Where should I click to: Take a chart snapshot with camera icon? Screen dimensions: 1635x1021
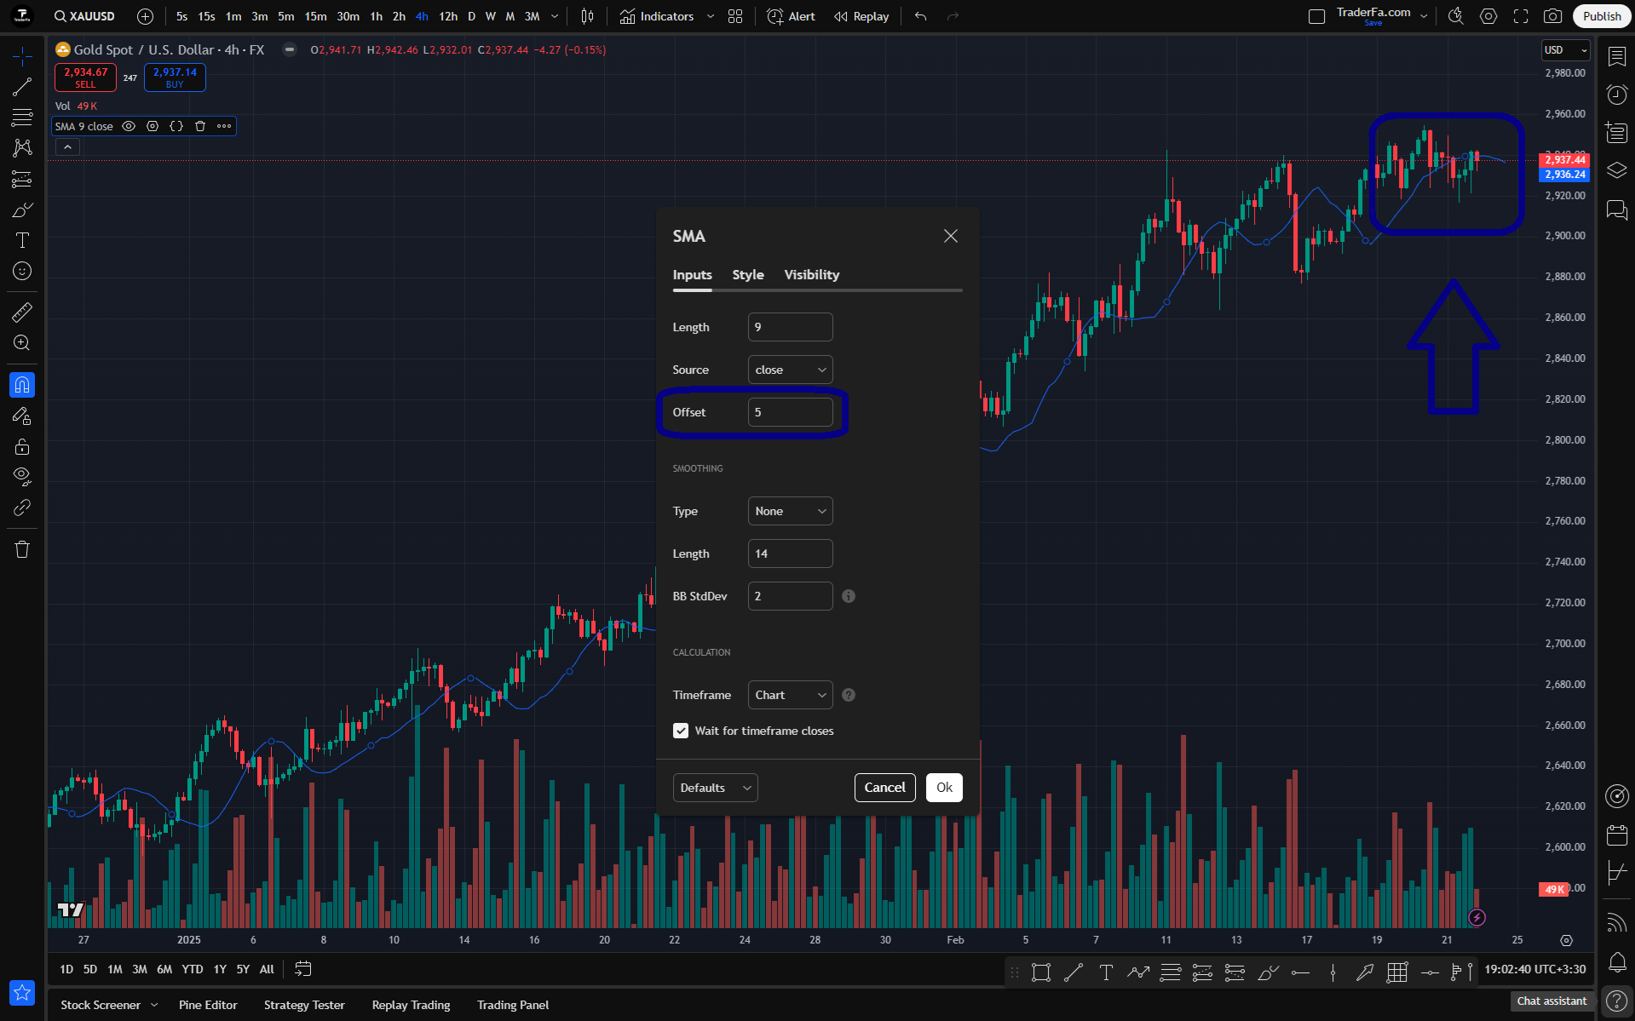pyautogui.click(x=1552, y=16)
